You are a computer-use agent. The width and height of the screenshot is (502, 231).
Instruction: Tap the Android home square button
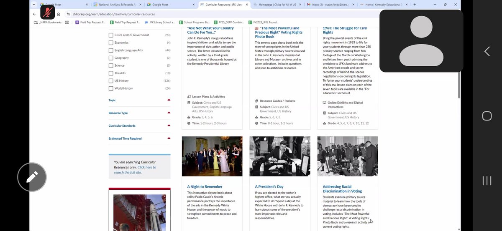tap(487, 116)
